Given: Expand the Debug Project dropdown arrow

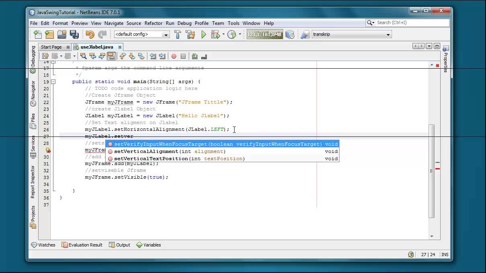Looking at the screenshot, I should pos(223,35).
